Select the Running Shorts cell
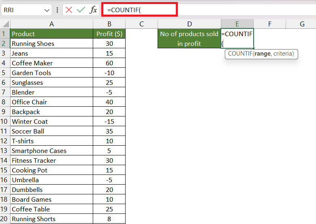This screenshot has width=316, height=224. point(51,219)
